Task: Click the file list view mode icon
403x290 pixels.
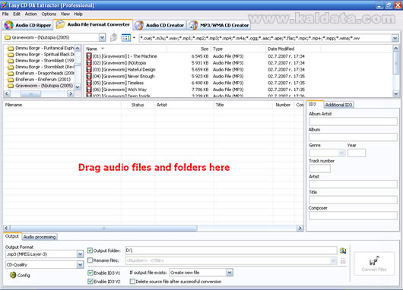Action: coord(126,38)
